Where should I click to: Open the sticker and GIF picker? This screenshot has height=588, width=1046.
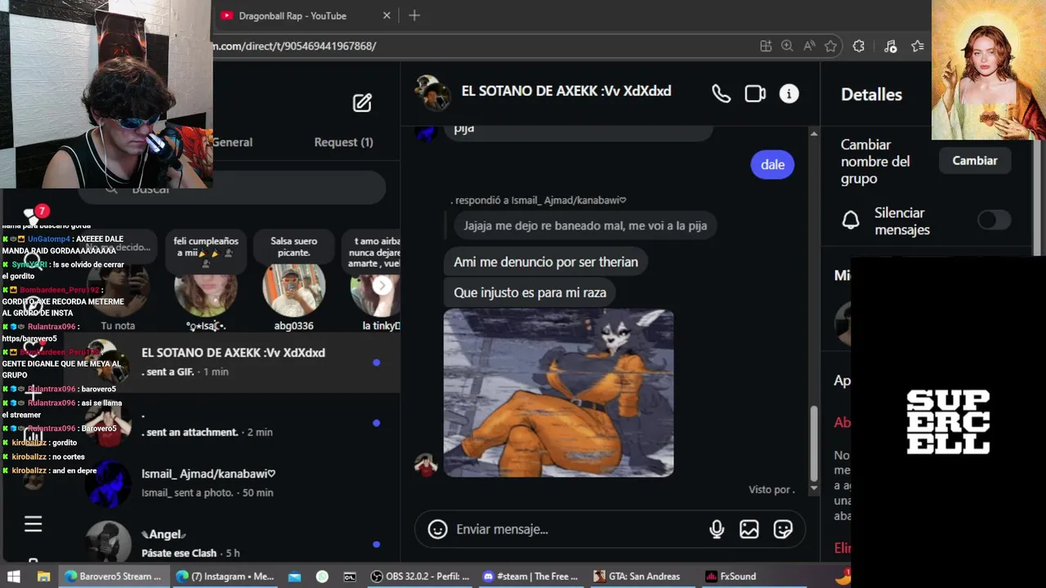point(783,529)
